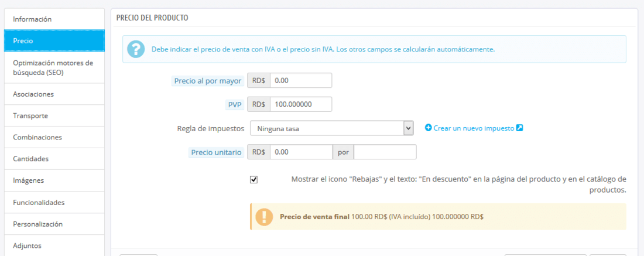Switch to the Personalización tab
Image resolution: width=644 pixels, height=256 pixels.
pos(54,224)
